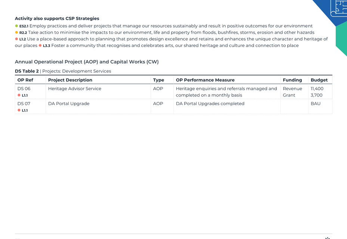Click the OP Performance Measure header
Viewport: 347px width, 239px height.
pos(205,80)
